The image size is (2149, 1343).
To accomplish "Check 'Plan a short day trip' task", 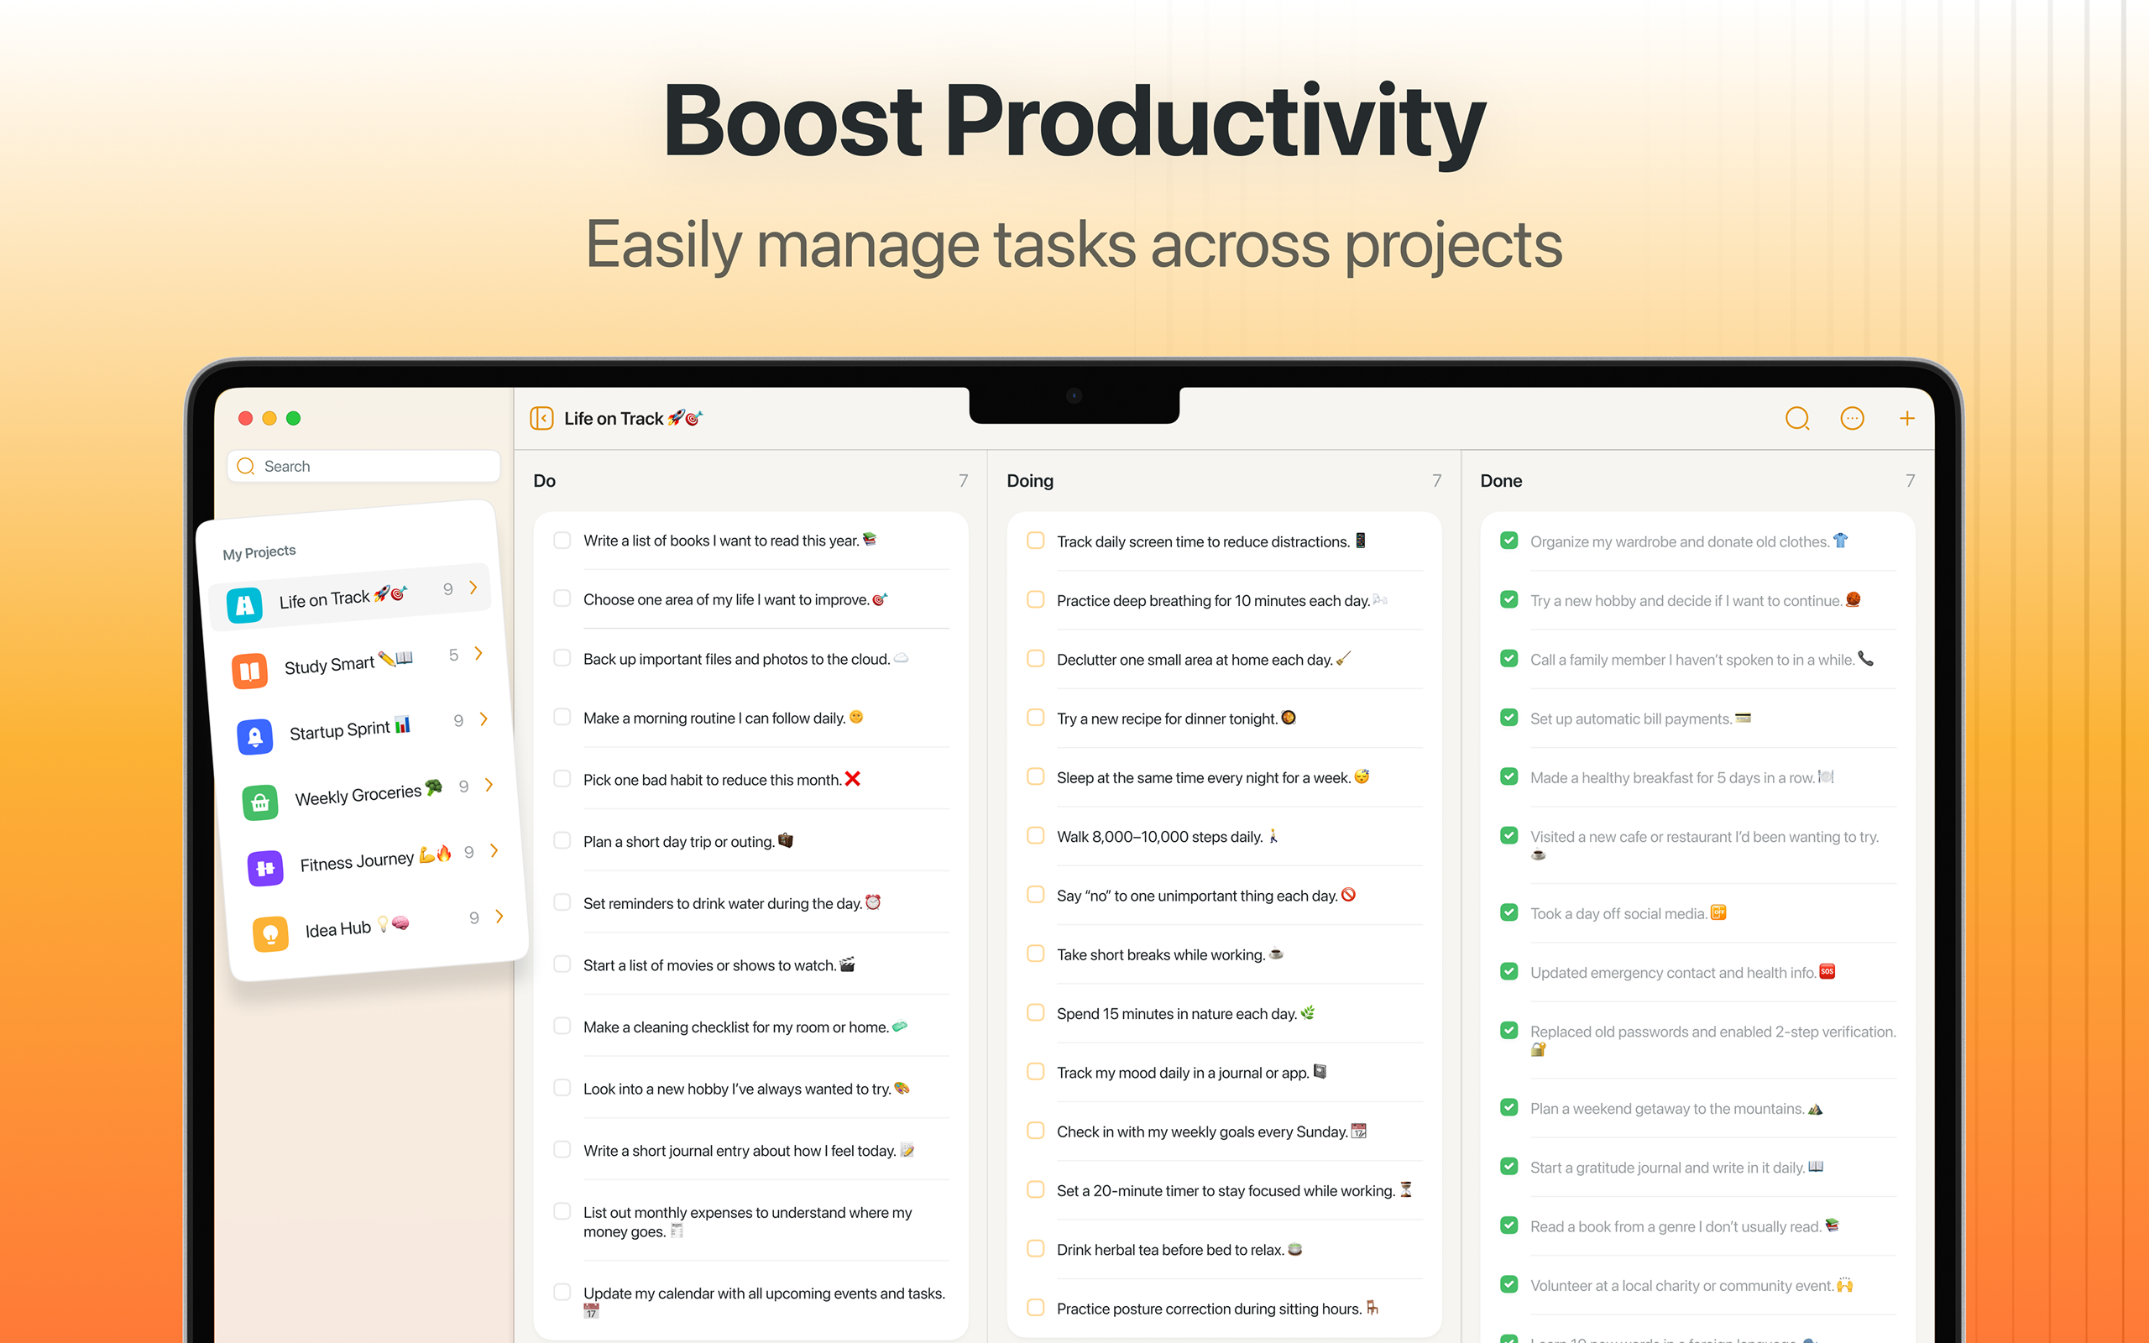I will pos(562,840).
